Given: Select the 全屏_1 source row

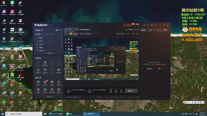Looking at the screenshot, I should [x=48, y=47].
